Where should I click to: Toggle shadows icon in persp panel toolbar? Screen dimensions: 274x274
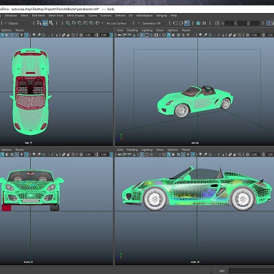[x=193, y=35]
